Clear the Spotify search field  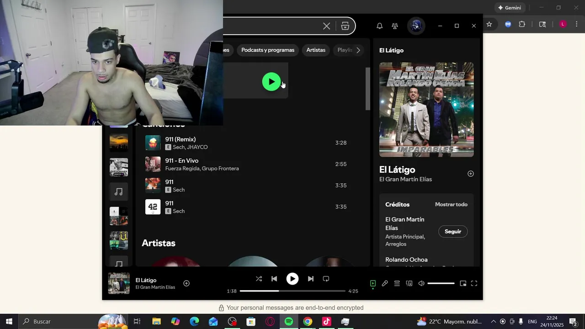point(326,26)
